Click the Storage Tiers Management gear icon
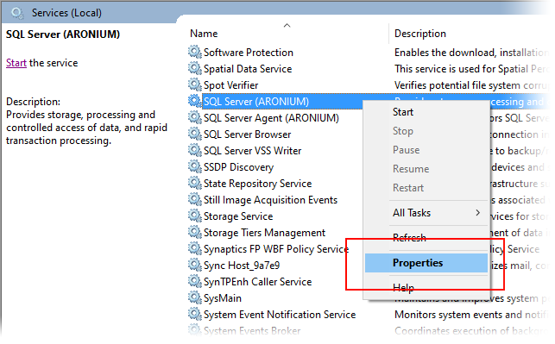The height and width of the screenshot is (344, 555). (x=195, y=232)
